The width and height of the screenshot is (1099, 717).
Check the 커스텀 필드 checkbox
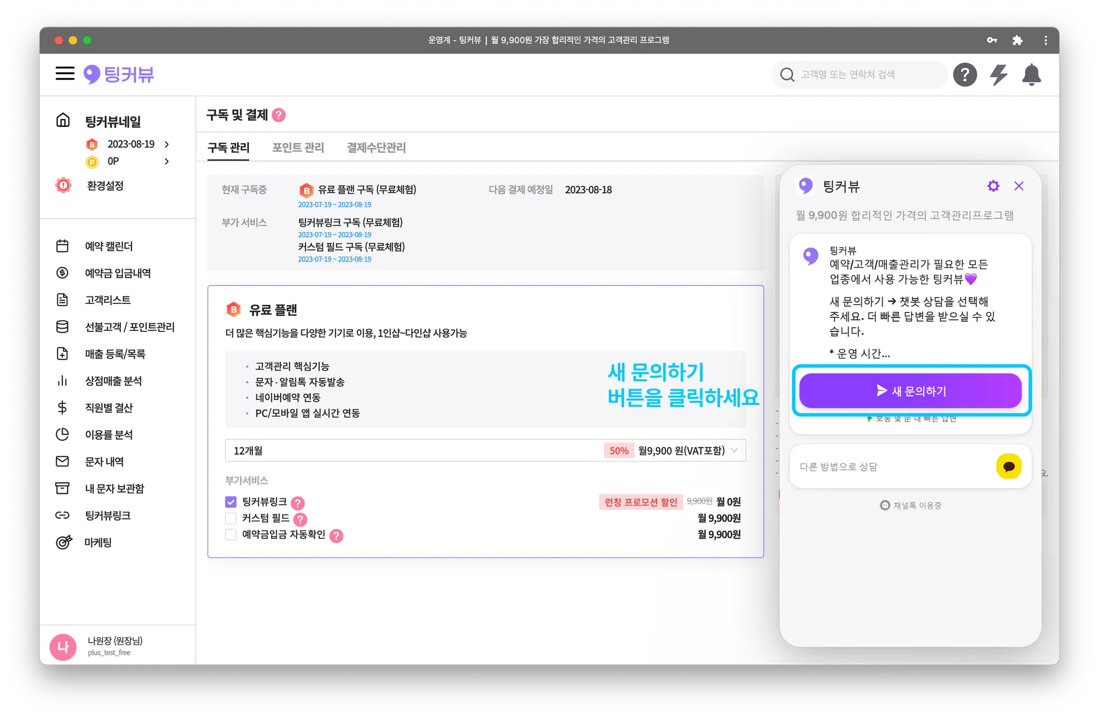click(231, 518)
